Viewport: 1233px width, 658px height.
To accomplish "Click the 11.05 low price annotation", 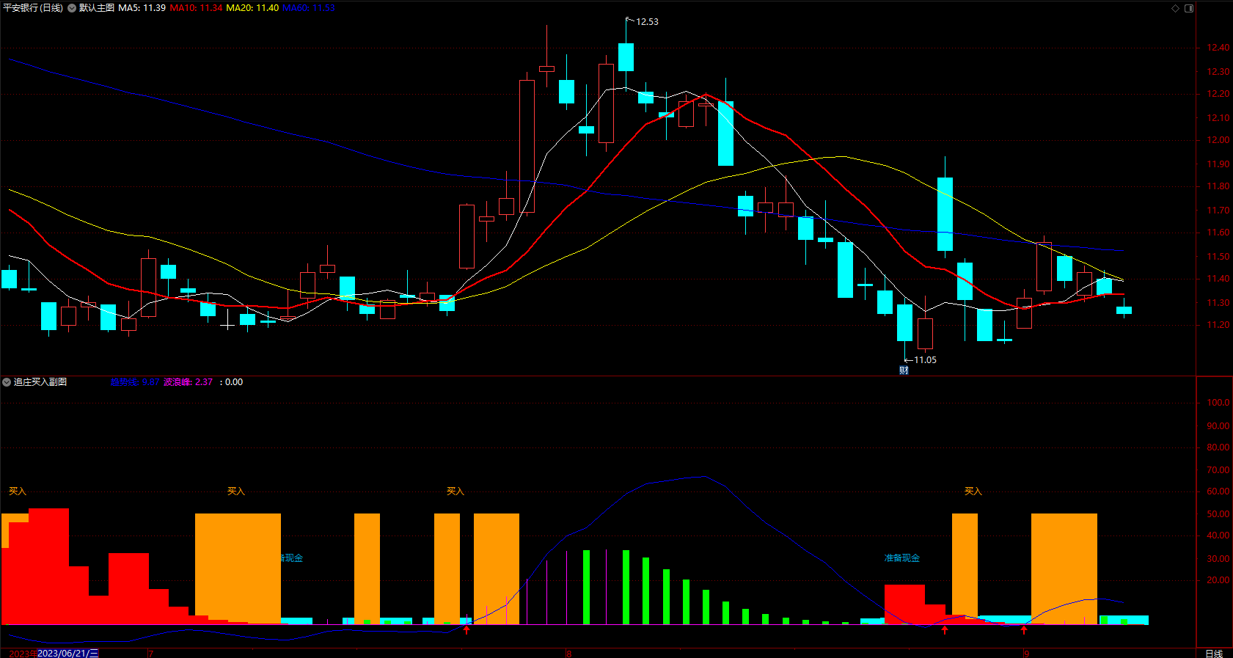I will click(x=925, y=360).
